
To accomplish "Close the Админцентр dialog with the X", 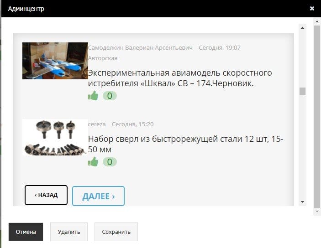I will 312,8.
